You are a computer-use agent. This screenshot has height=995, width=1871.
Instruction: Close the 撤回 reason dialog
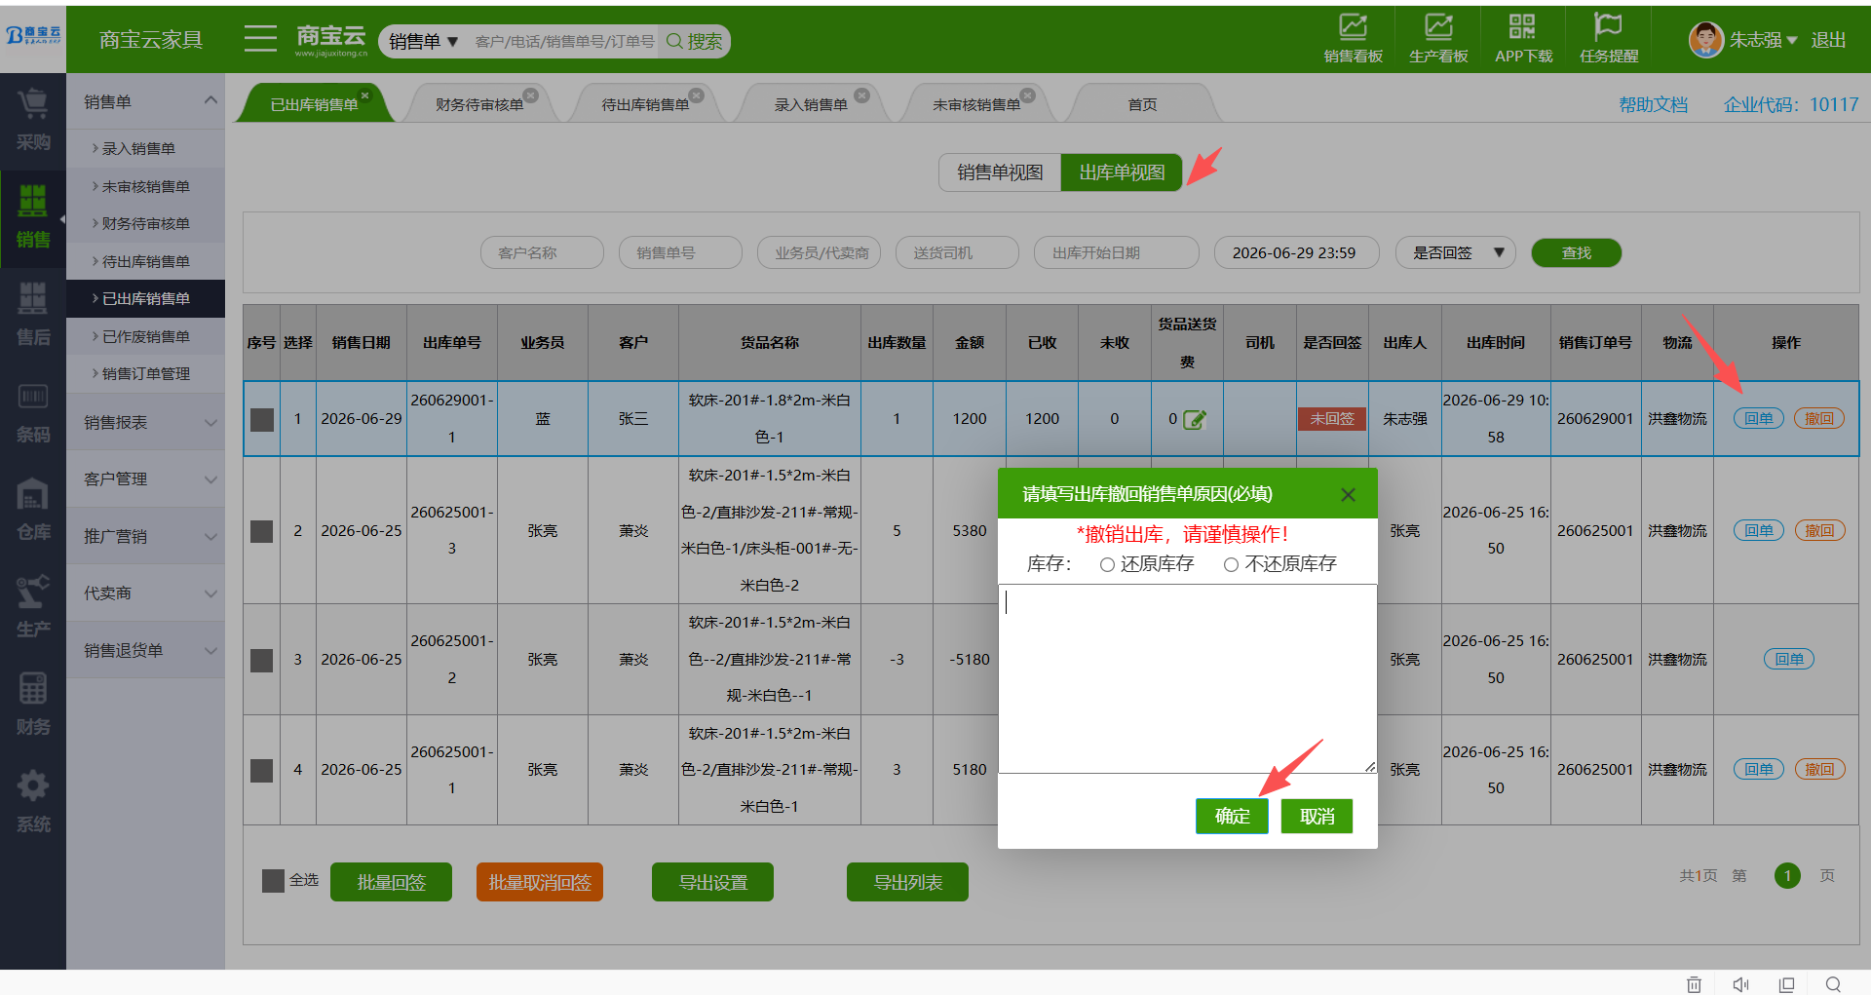coord(1348,495)
